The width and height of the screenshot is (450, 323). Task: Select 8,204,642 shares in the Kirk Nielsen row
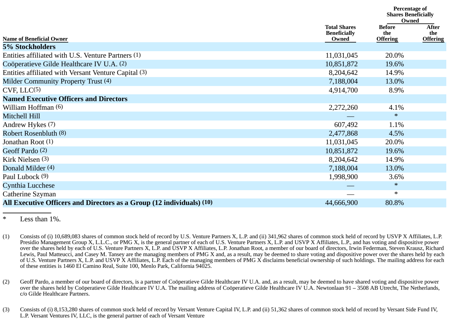click(343, 160)
